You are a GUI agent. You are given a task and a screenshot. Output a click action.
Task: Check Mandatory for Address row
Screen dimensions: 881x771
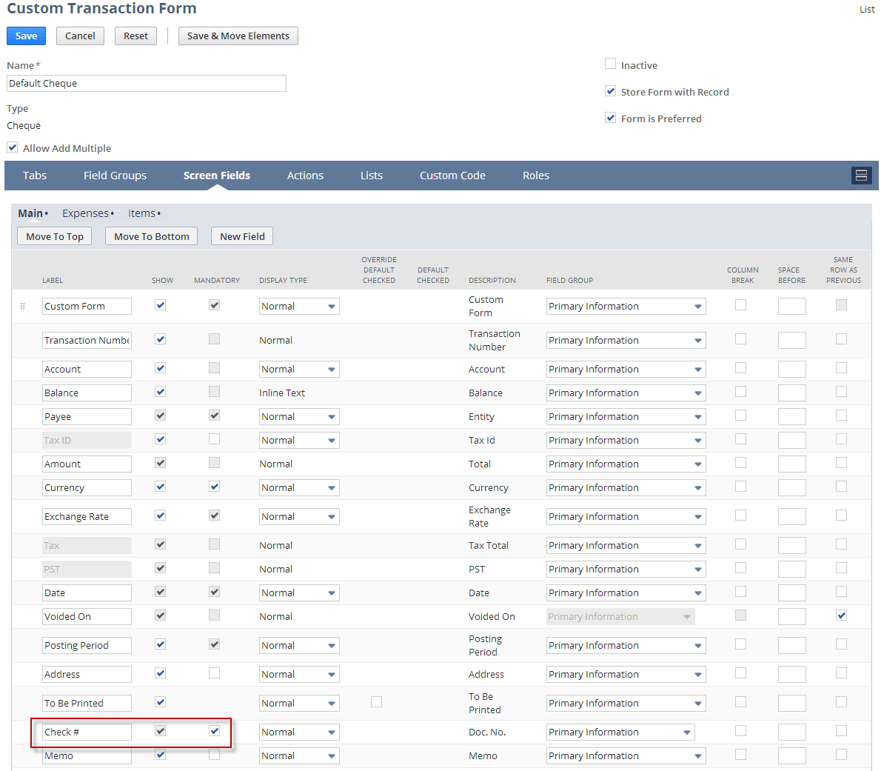pyautogui.click(x=214, y=673)
